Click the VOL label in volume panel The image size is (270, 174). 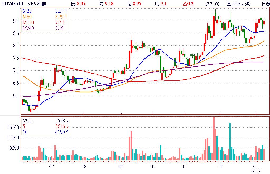(x=28, y=120)
